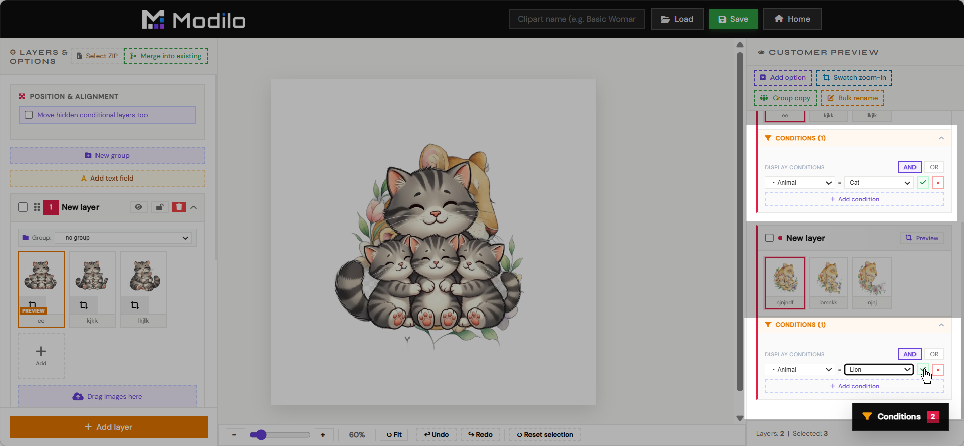Click zoom out minus button
The width and height of the screenshot is (964, 446).
(x=234, y=435)
